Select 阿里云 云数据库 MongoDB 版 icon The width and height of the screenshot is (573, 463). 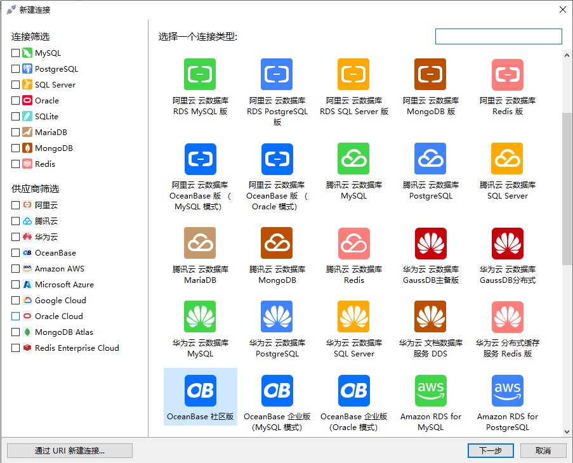pyautogui.click(x=430, y=74)
